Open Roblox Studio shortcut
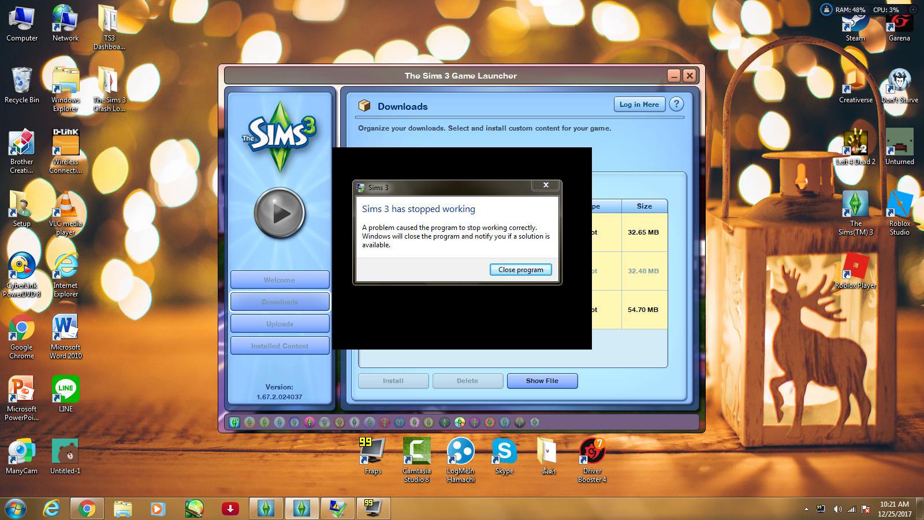The height and width of the screenshot is (520, 924). pos(899,213)
